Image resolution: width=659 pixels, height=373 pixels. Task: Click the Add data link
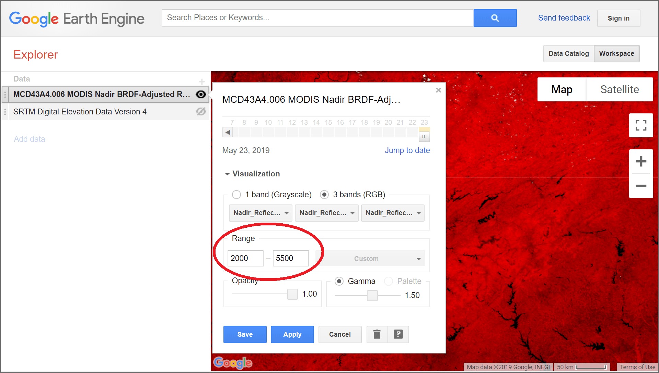[x=30, y=139]
